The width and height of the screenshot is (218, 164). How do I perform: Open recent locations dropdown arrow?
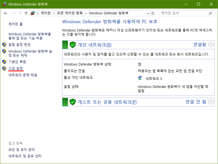click(x=20, y=13)
